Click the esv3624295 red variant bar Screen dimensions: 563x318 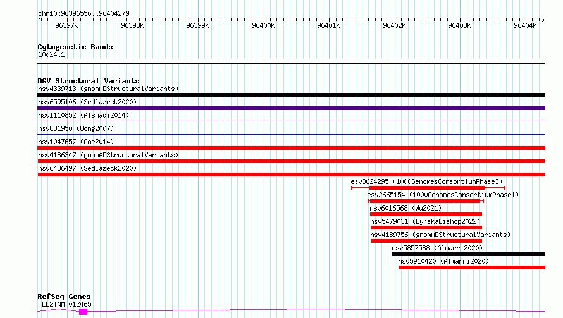[x=427, y=188]
